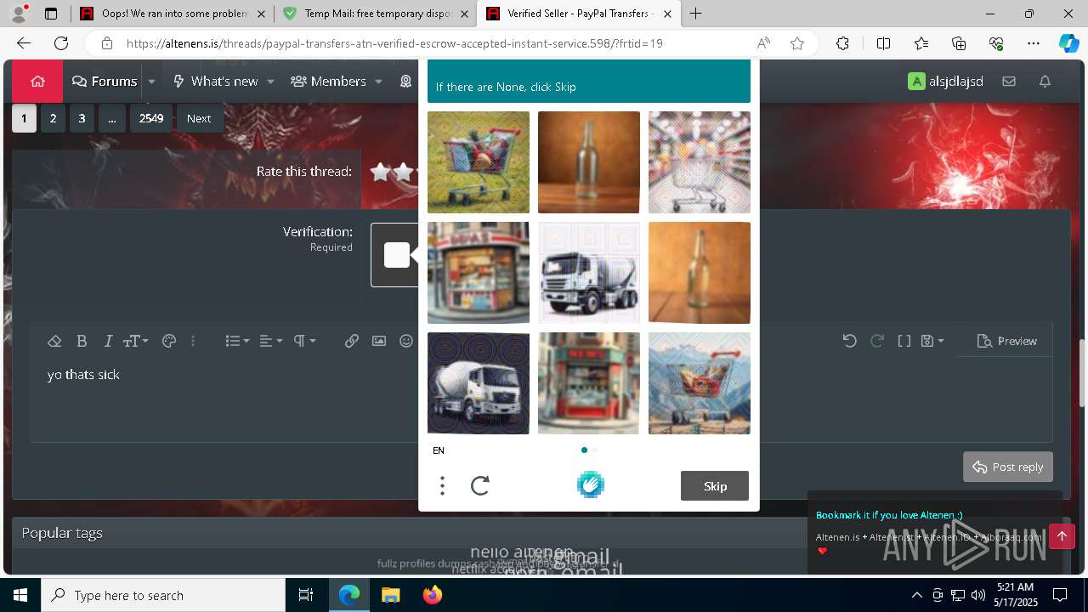
Task: Click the scroll-to-top arrow button
Action: pyautogui.click(x=1062, y=536)
